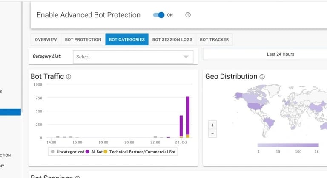
Task: Zoom out on the geo map
Action: pyautogui.click(x=213, y=133)
